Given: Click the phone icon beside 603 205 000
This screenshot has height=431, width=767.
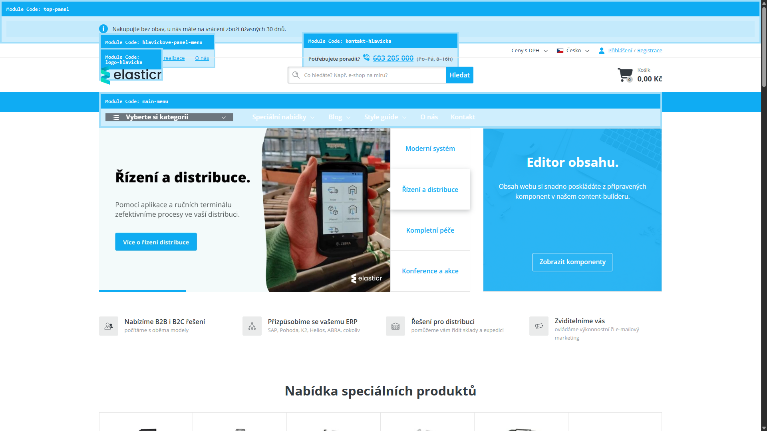Looking at the screenshot, I should [x=366, y=58].
